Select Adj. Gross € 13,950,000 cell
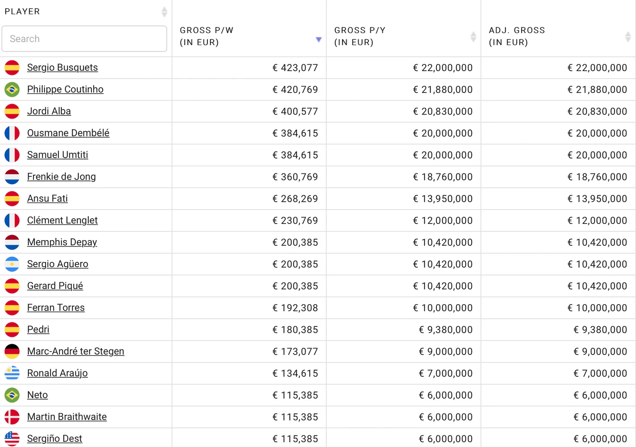 coord(558,198)
